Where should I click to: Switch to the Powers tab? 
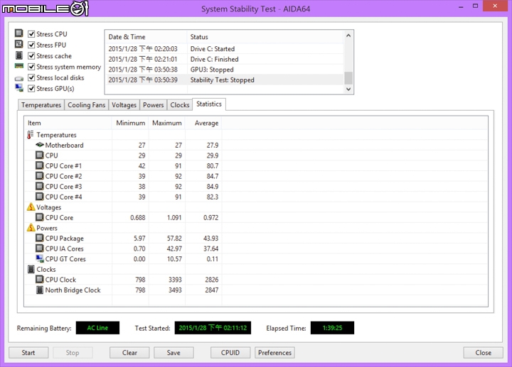click(x=153, y=105)
